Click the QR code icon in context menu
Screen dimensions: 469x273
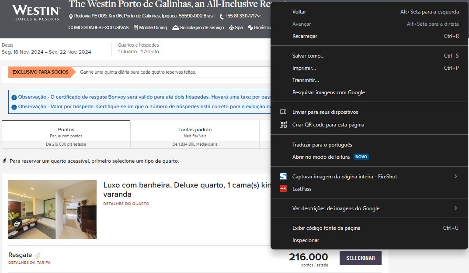(x=283, y=124)
